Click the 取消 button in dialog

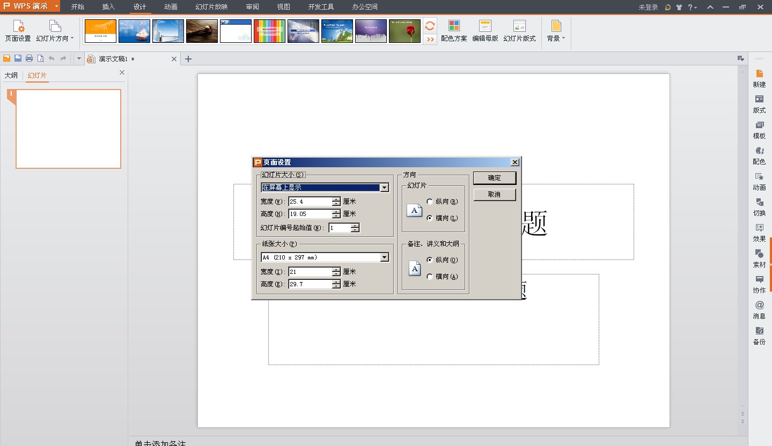coord(494,195)
